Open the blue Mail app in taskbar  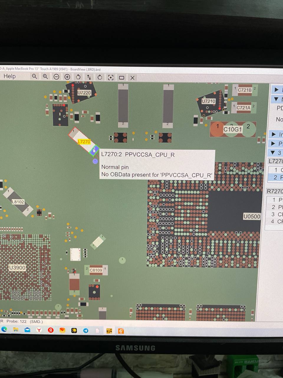coord(27,330)
